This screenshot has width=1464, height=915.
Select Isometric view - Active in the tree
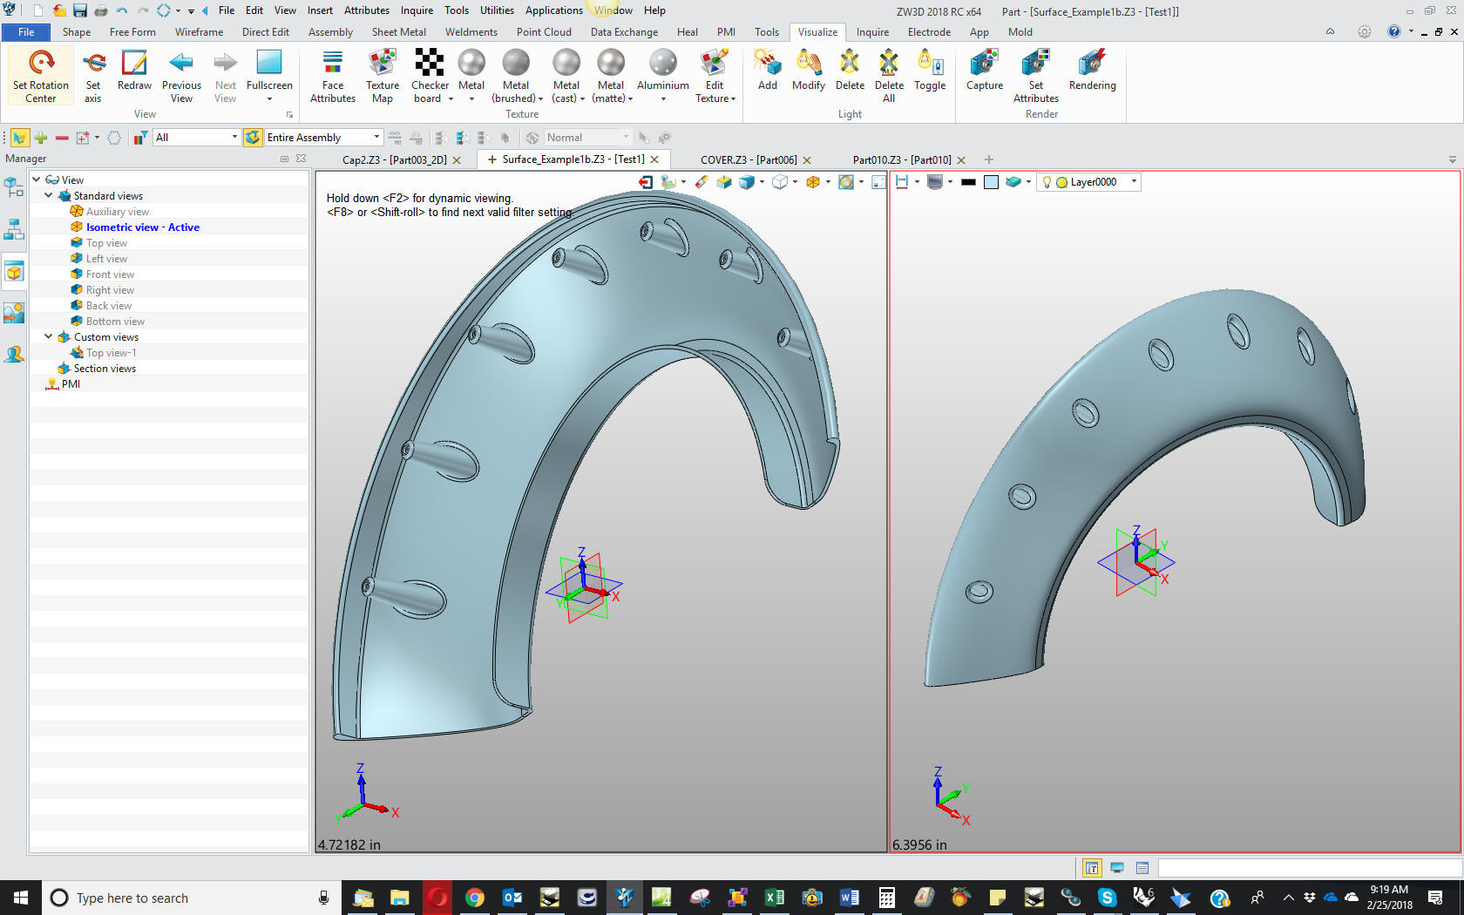(142, 227)
